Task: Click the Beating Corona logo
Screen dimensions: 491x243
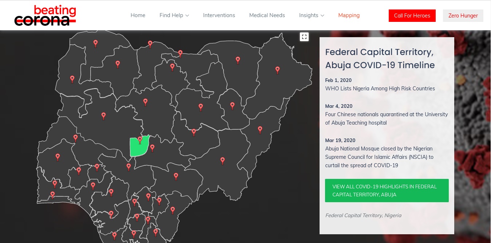Action: pyautogui.click(x=45, y=15)
